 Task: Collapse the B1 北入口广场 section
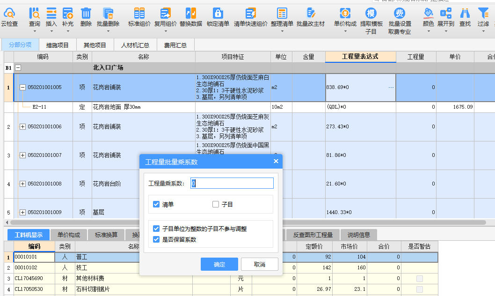click(18, 67)
